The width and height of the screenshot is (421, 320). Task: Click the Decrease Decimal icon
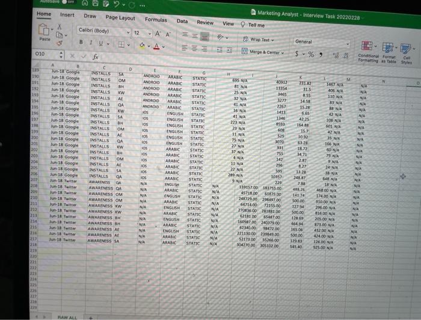point(346,55)
